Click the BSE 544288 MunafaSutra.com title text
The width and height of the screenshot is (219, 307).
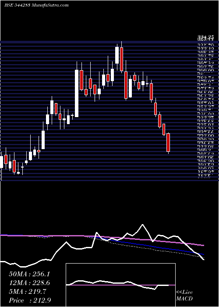point(36,5)
